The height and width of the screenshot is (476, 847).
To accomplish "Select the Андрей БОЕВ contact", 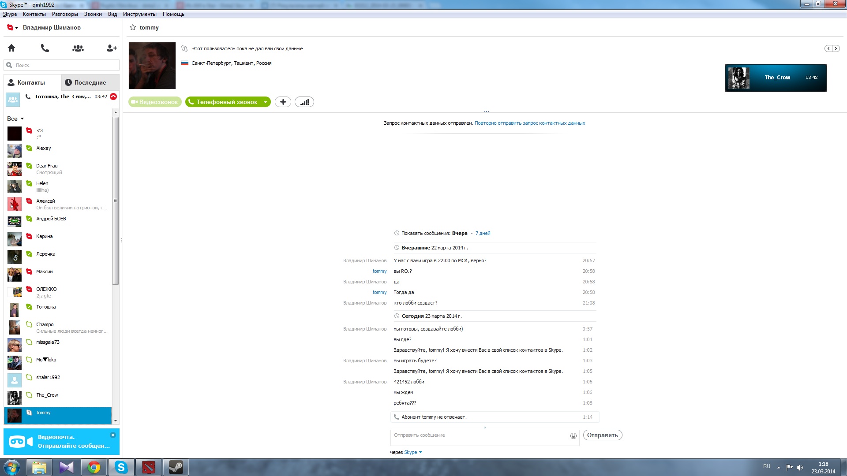I will (58, 222).
